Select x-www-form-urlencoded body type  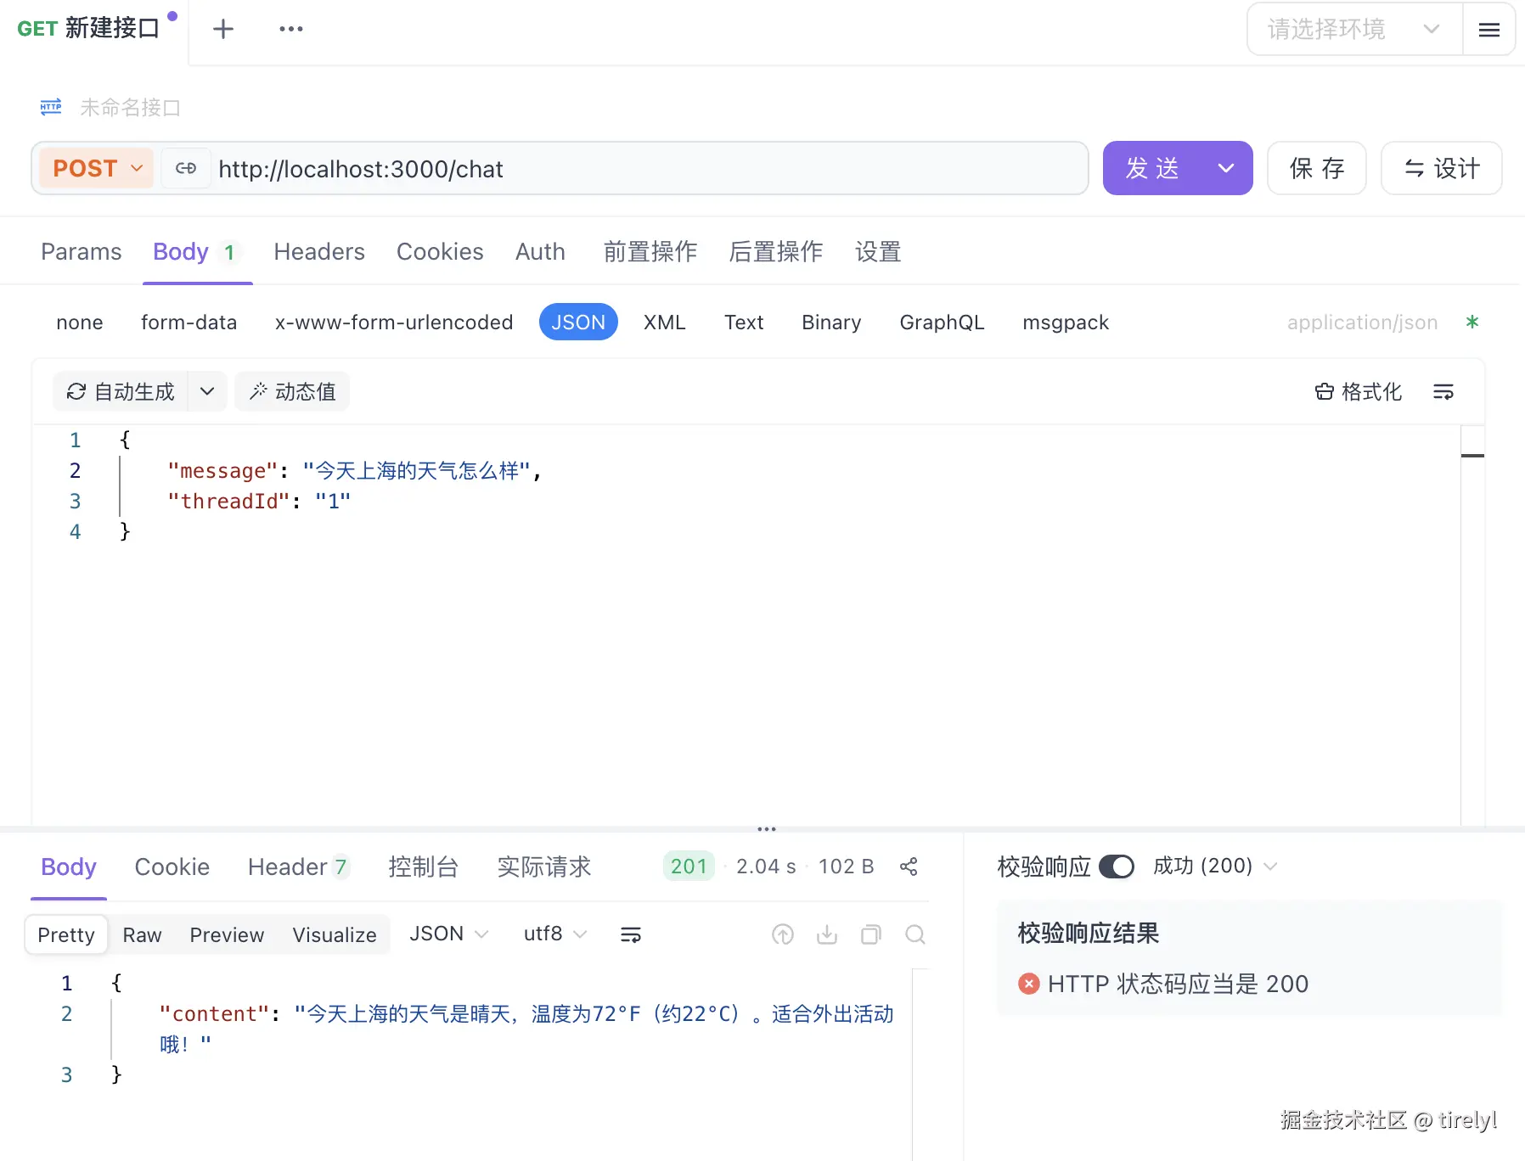pos(394,322)
